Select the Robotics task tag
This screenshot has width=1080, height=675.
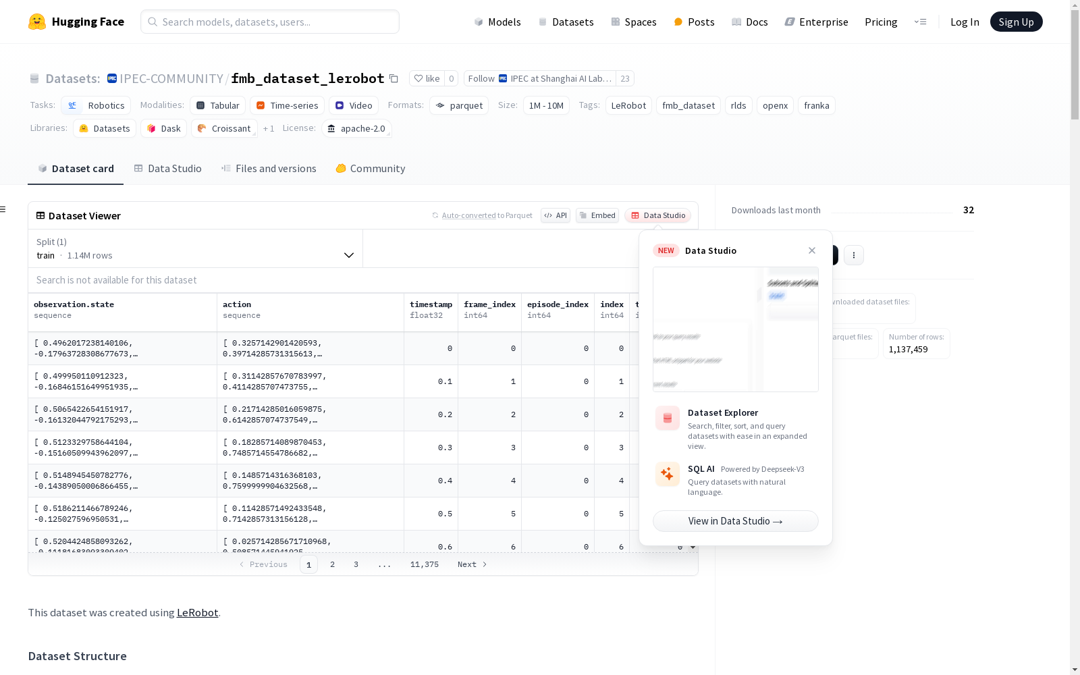[x=96, y=105]
